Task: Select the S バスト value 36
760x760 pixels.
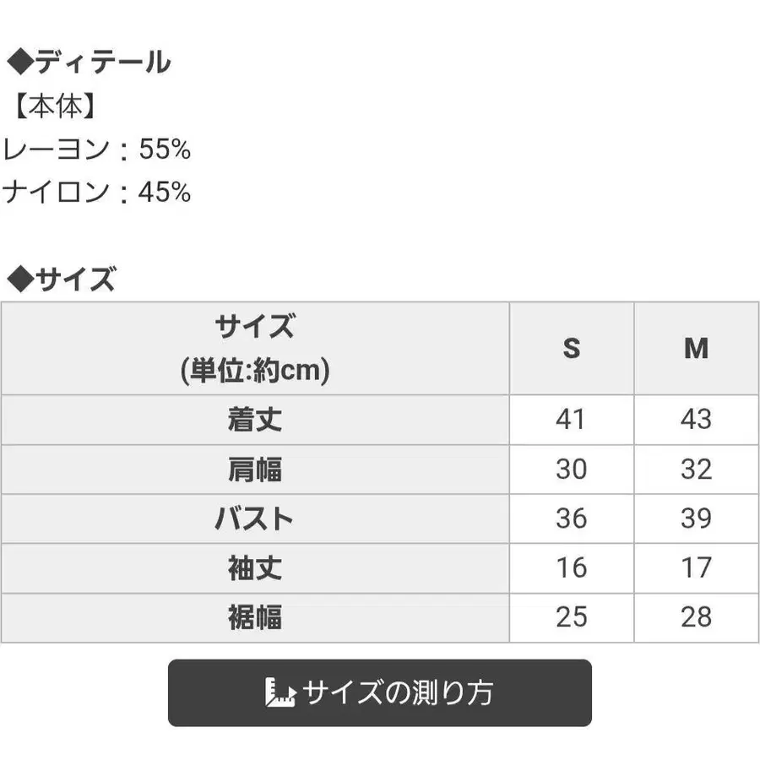Action: point(572,519)
